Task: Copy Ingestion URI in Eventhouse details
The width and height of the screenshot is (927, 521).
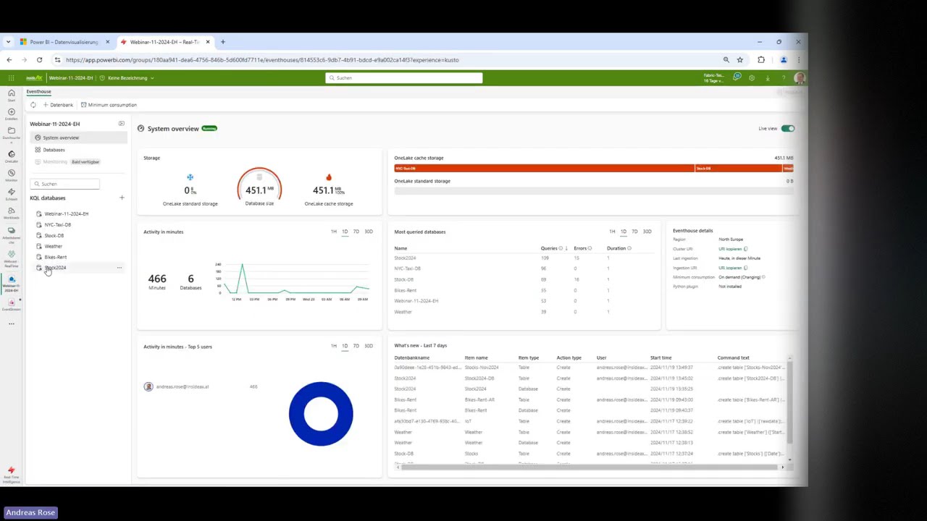Action: [732, 268]
